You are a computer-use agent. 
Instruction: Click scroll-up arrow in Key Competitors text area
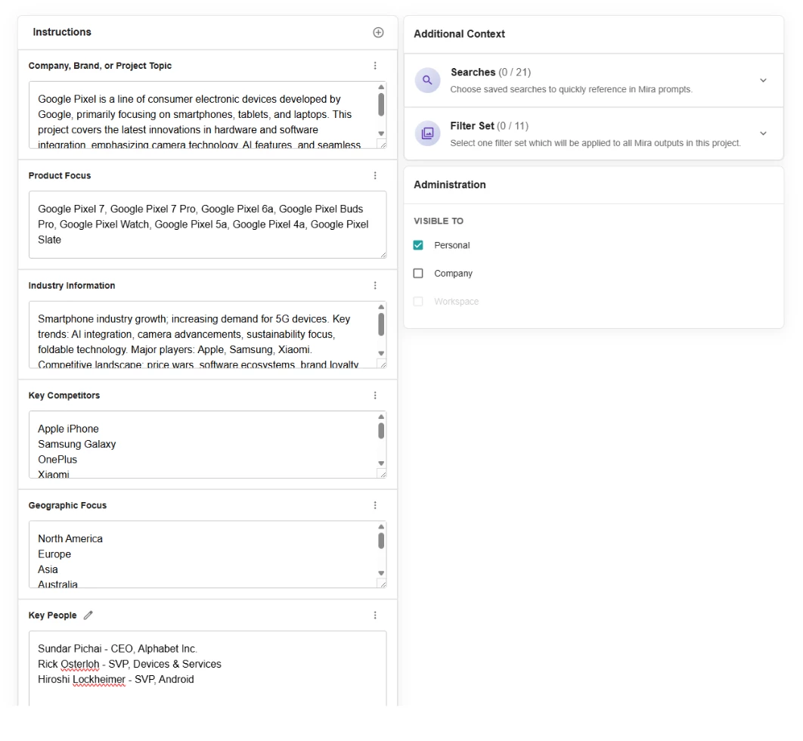click(381, 417)
